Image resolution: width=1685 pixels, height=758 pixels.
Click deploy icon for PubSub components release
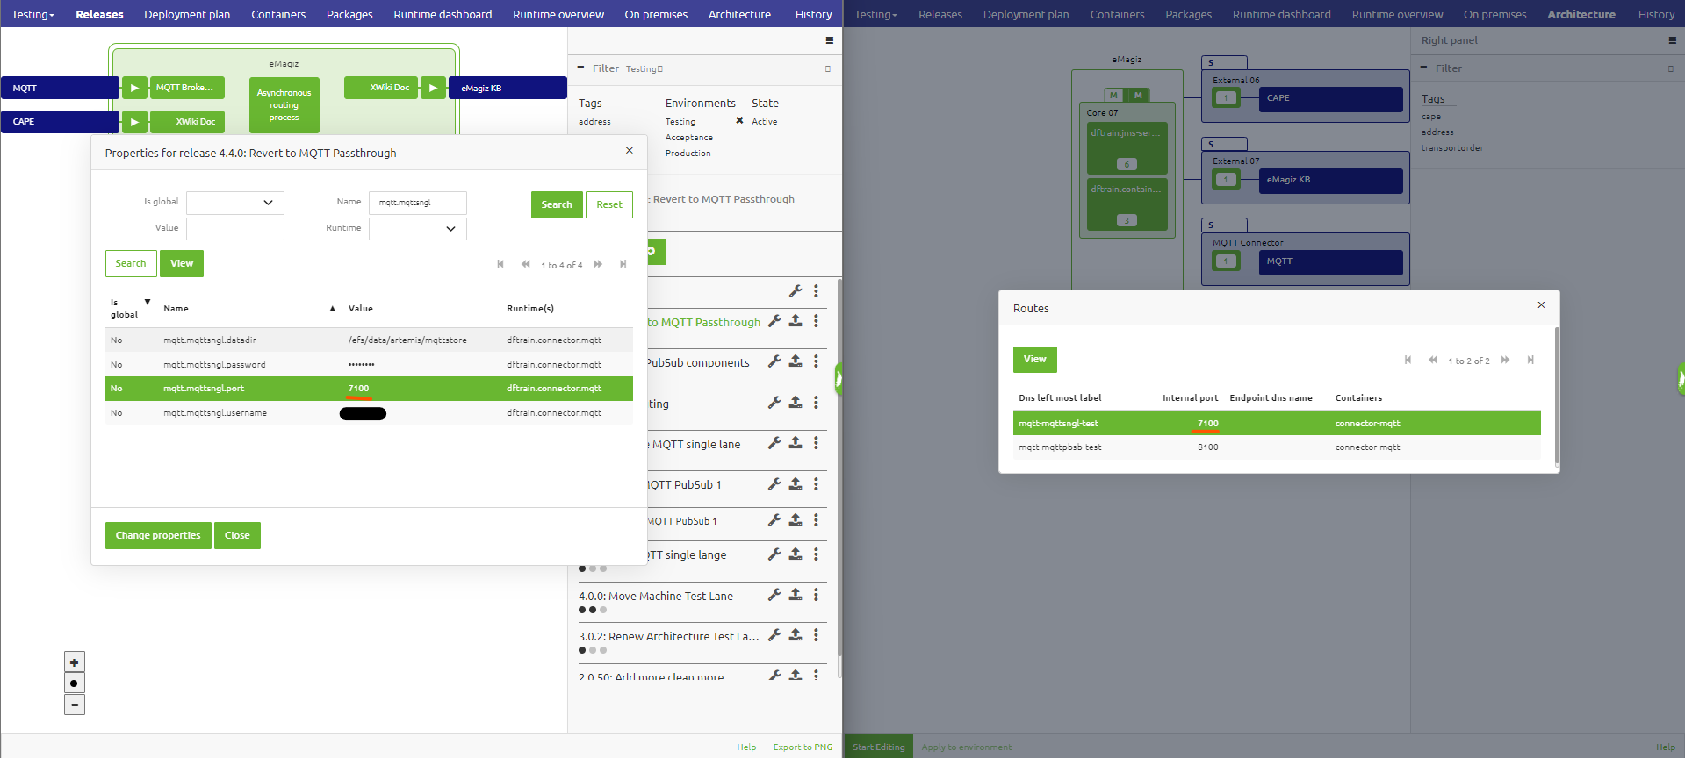coord(796,361)
